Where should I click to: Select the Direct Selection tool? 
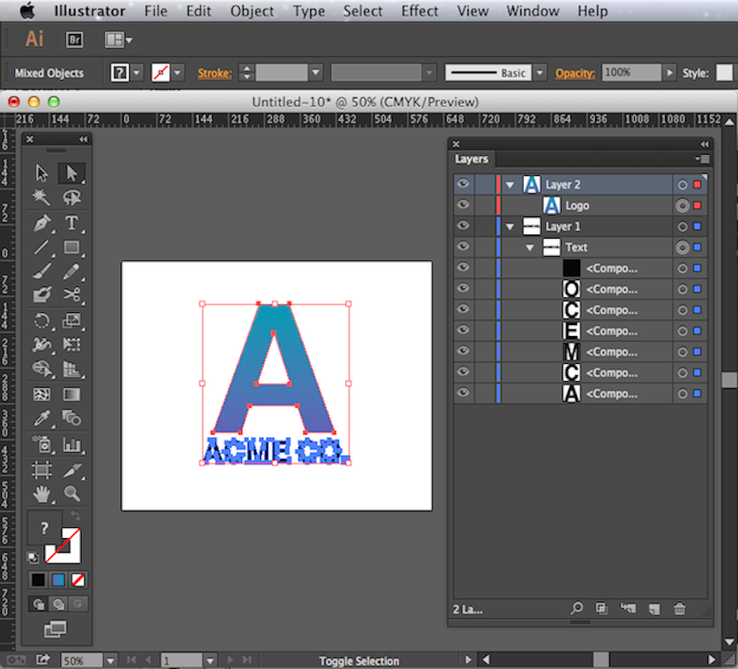point(71,173)
